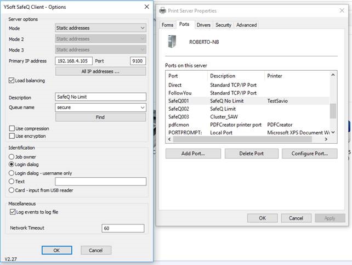The width and height of the screenshot is (352, 265).
Task: Click the ports list vertical scrollbar thumb
Action: (333, 111)
